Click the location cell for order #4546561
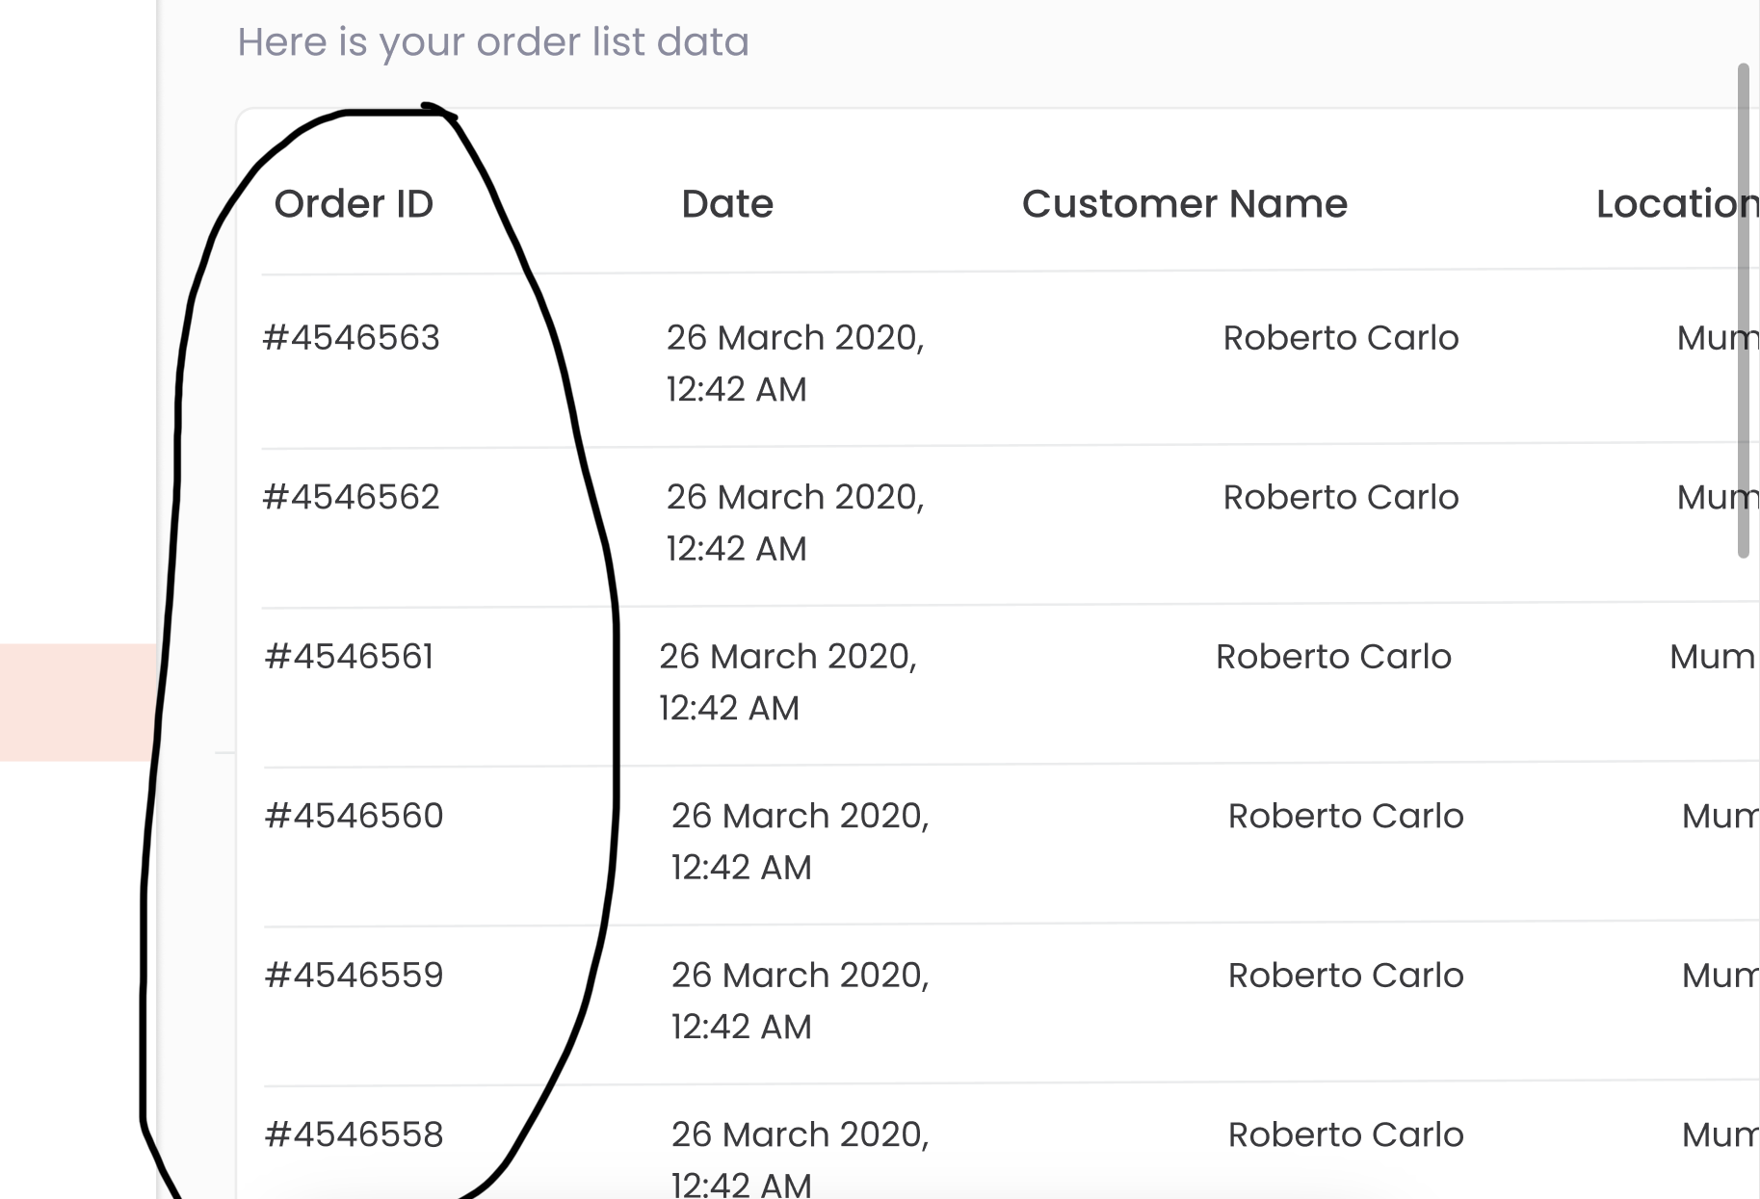Image resolution: width=1760 pixels, height=1199 pixels. [x=1713, y=657]
